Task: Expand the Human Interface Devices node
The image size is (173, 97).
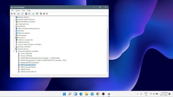Action: (14, 20)
